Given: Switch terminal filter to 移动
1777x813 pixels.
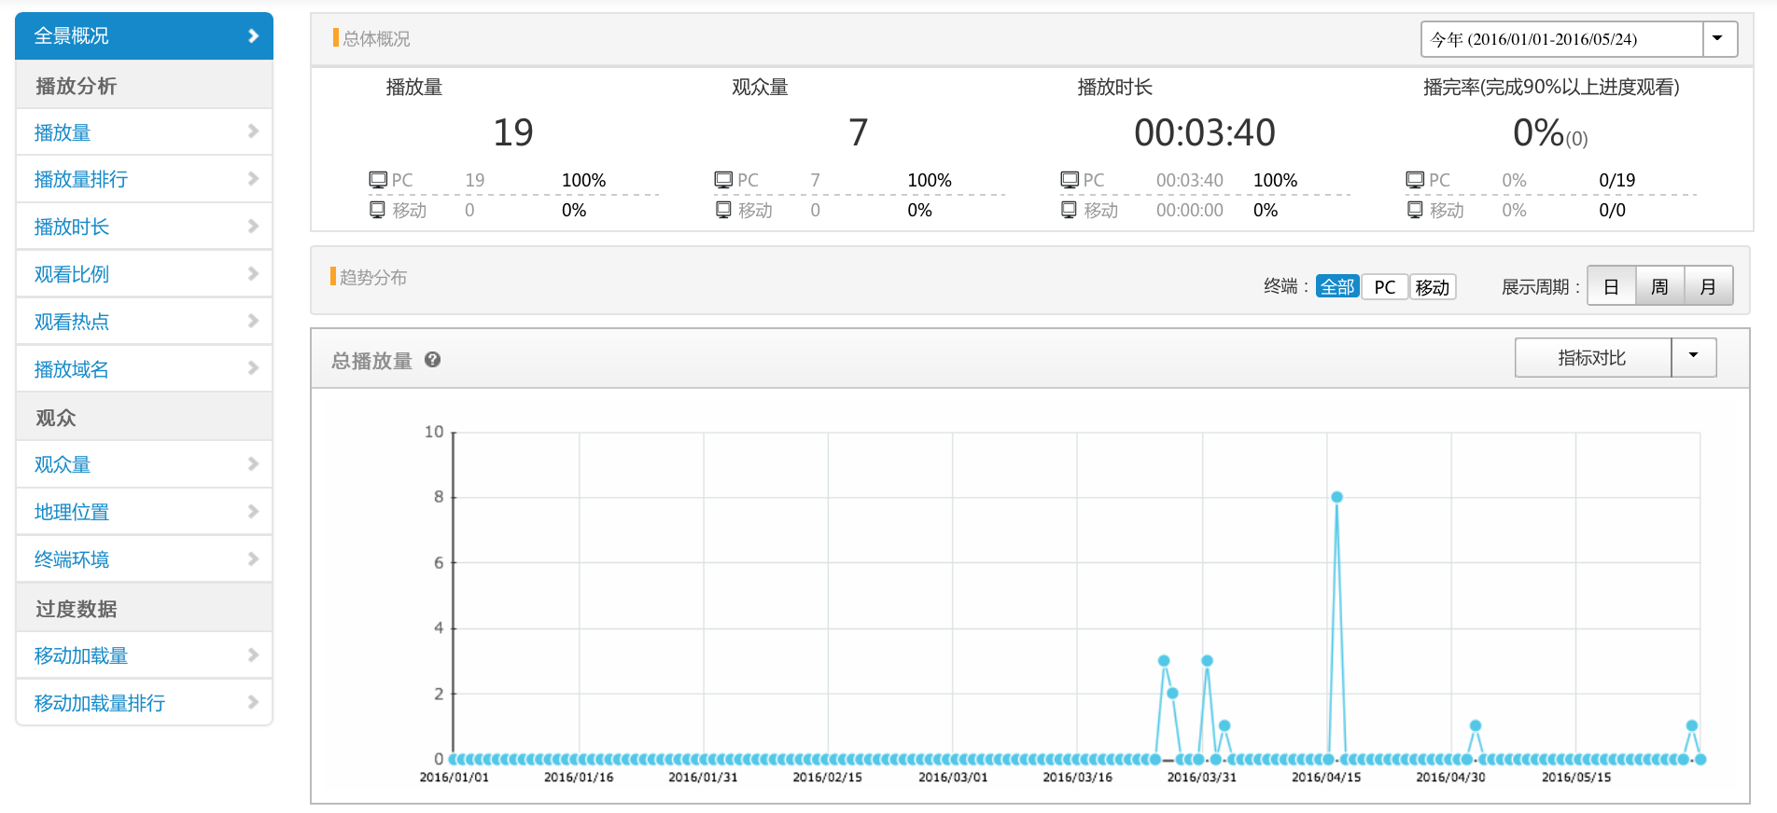Looking at the screenshot, I should click(1432, 287).
